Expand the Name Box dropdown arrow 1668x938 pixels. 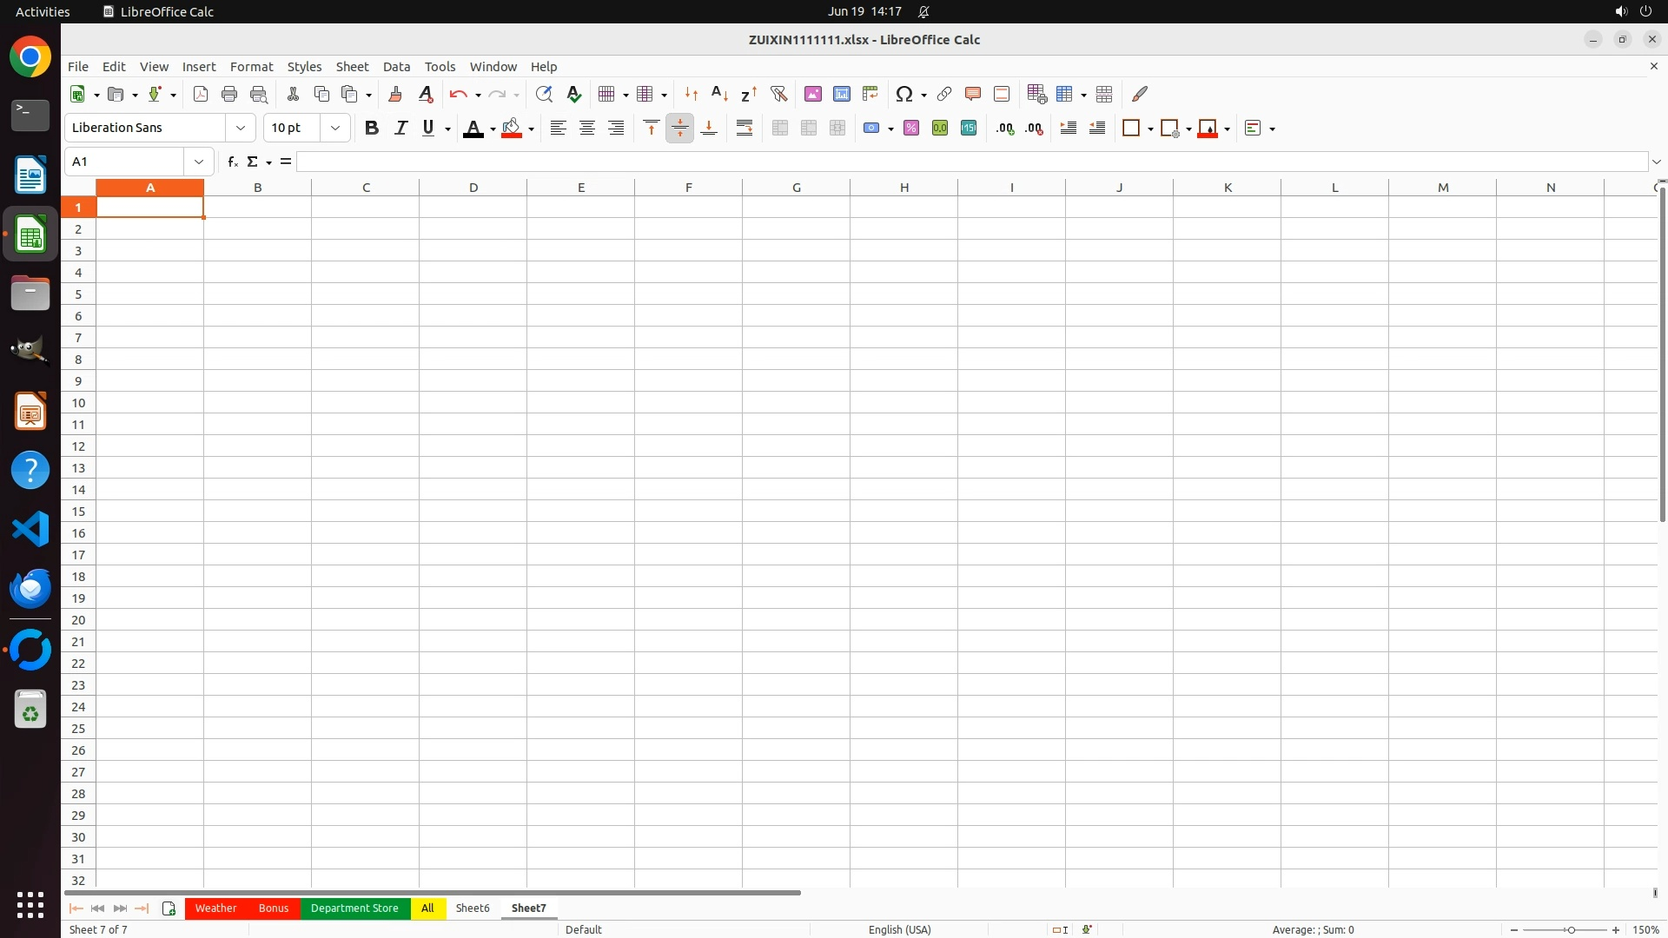click(199, 162)
